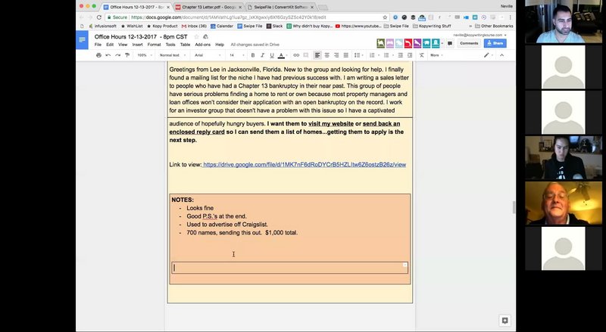Select Right align
Image resolution: width=606 pixels, height=332 pixels.
[x=336, y=55]
